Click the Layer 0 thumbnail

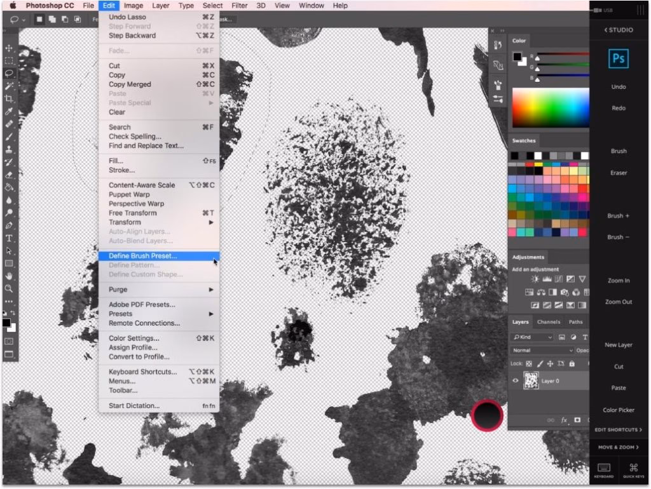point(531,380)
